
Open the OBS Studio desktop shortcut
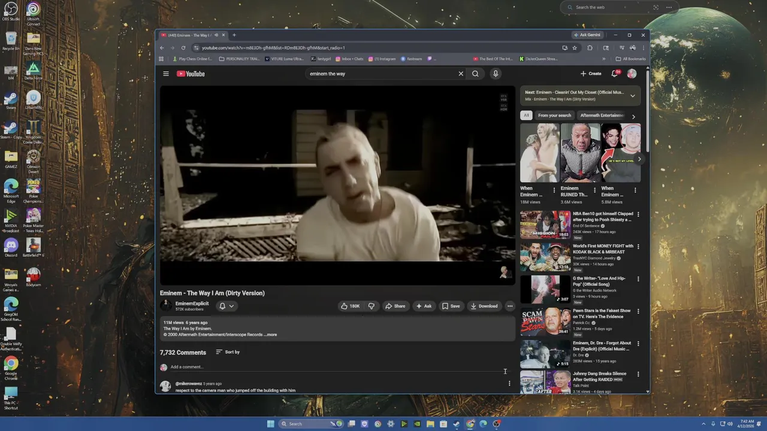coord(11,11)
